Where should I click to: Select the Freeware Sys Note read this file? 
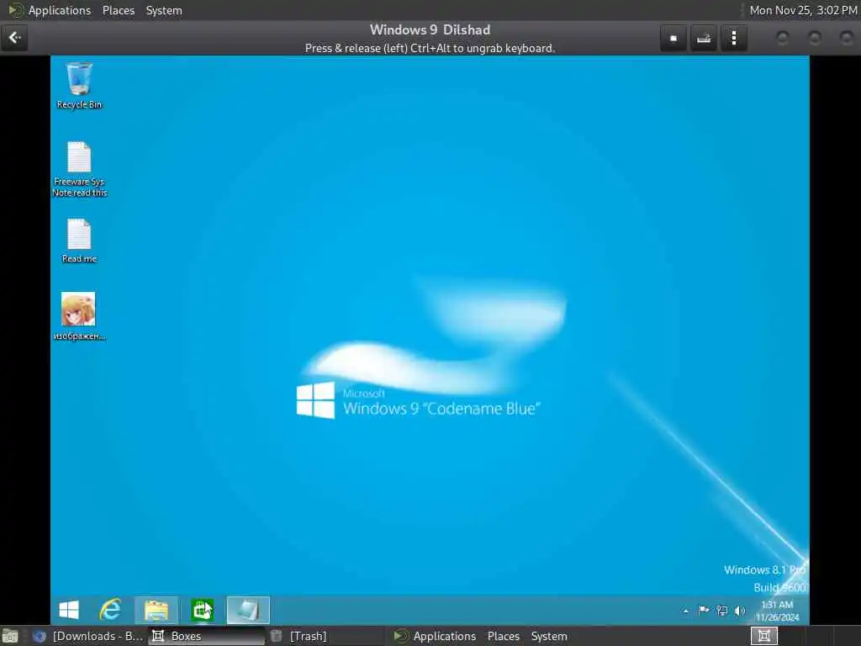coord(79,169)
